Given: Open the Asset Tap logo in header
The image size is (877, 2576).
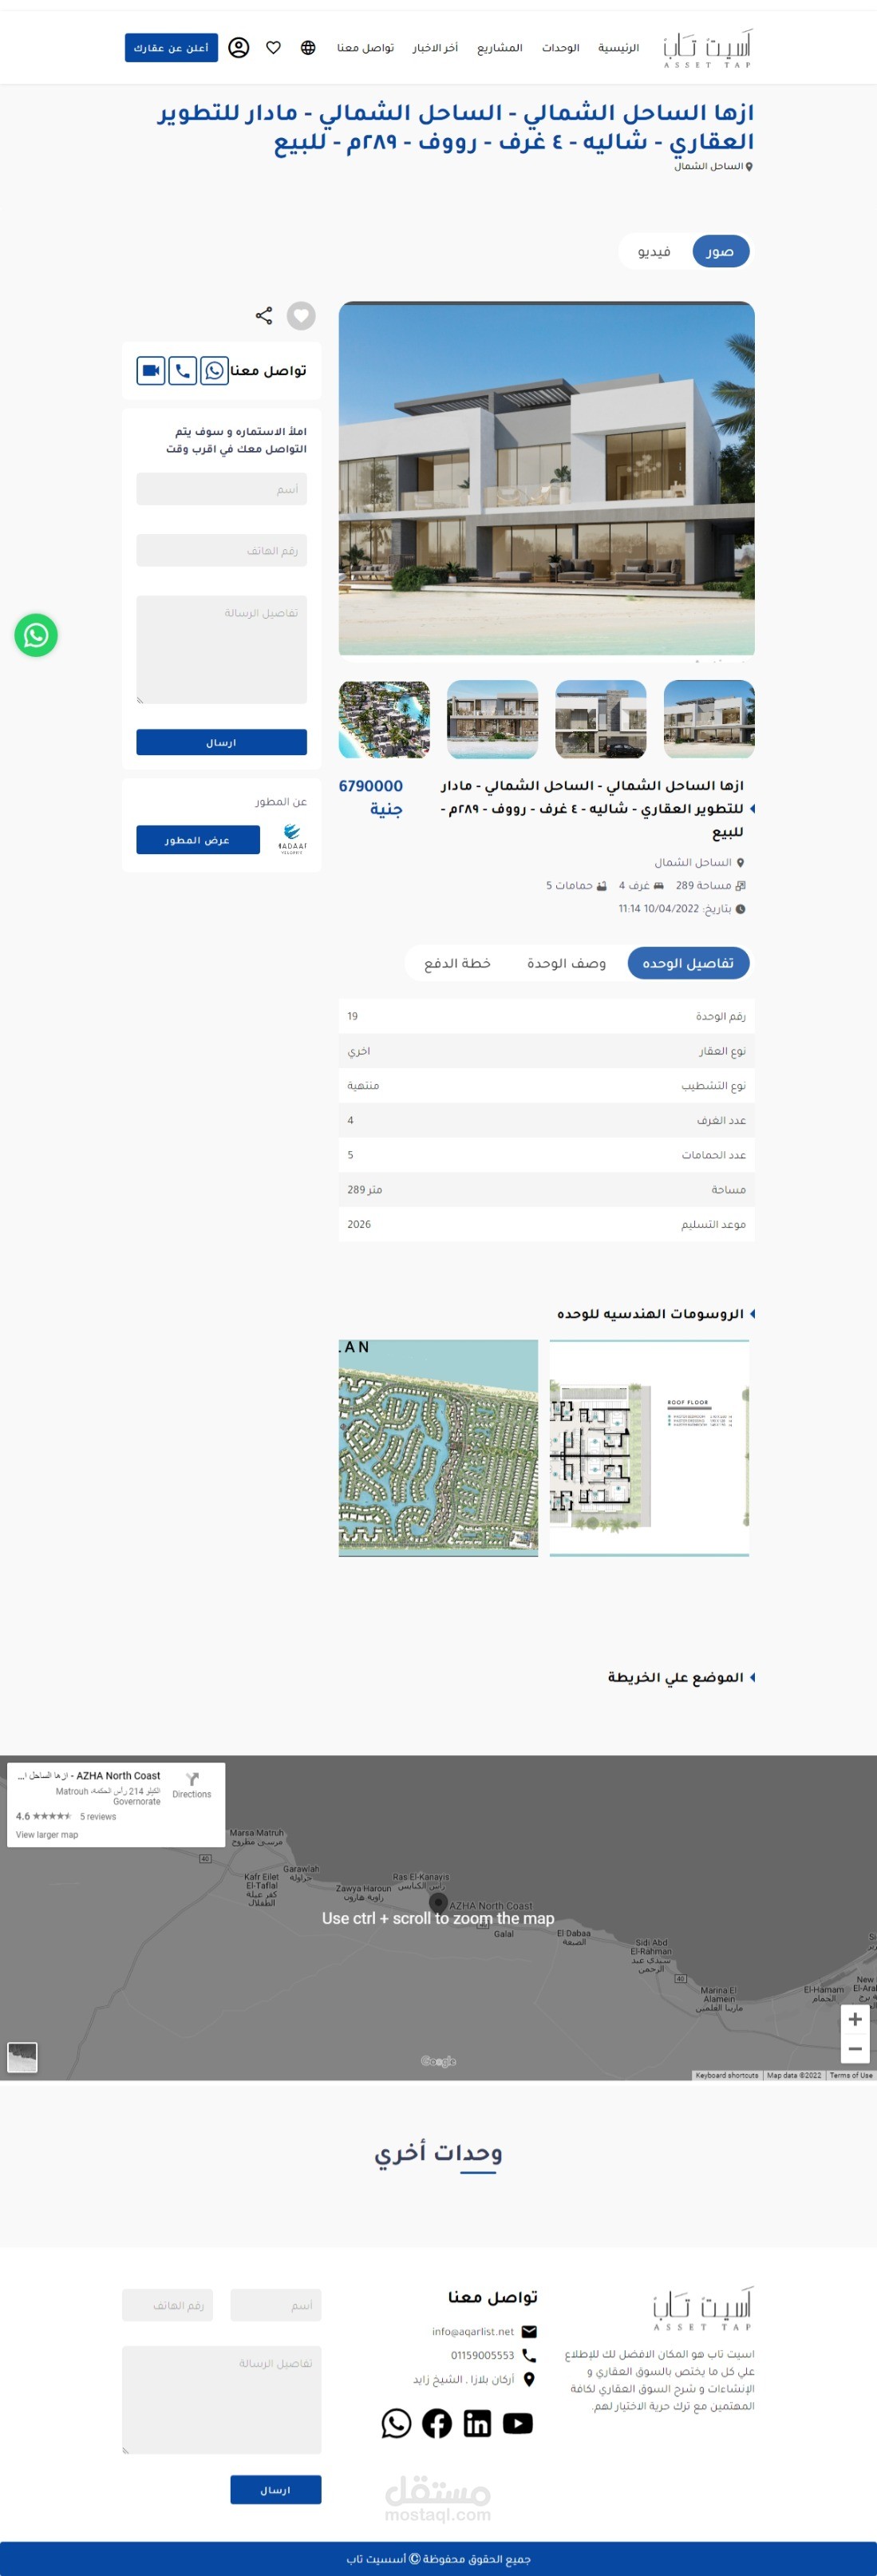Looking at the screenshot, I should (x=707, y=48).
